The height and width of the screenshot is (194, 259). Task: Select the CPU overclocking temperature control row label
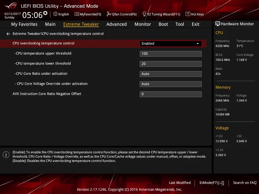coord(43,43)
